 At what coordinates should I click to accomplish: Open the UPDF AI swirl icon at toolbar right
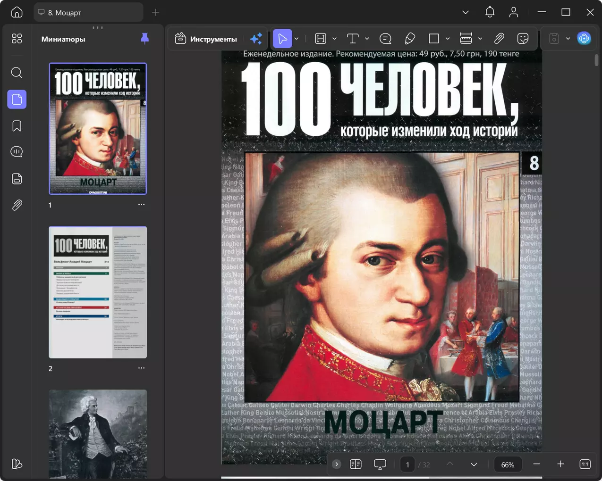(x=584, y=39)
